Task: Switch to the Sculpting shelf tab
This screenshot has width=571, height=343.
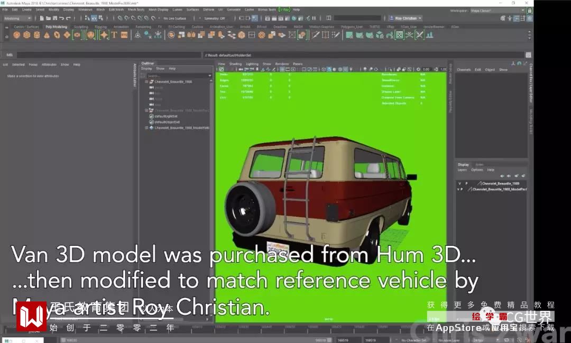Action: pyautogui.click(x=81, y=27)
